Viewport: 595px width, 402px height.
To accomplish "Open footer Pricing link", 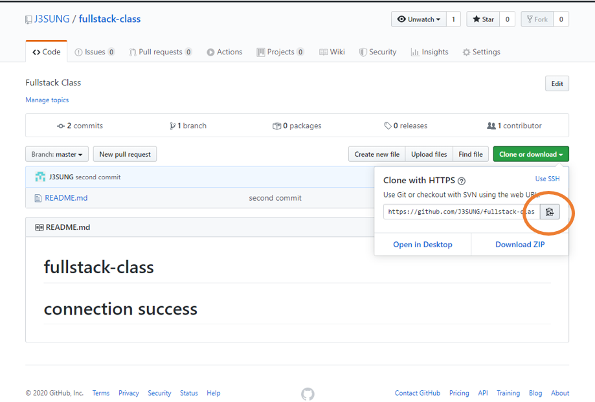I will (459, 394).
